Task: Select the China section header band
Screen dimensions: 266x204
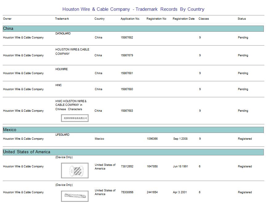Action: 133,29
